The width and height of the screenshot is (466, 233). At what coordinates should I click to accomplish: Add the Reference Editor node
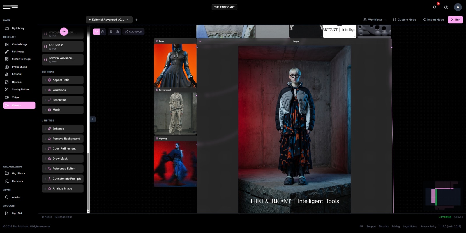pyautogui.click(x=63, y=169)
